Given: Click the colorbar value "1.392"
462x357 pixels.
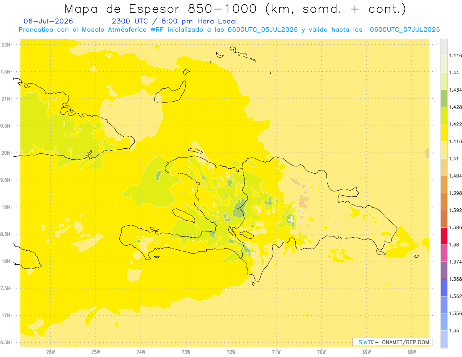Looking at the screenshot, I should pos(455,210).
